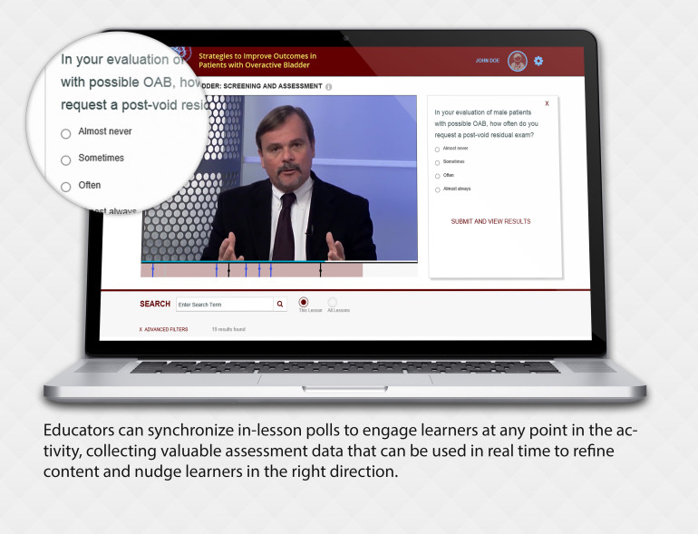Select Sometimes in the magnified circle
The width and height of the screenshot is (698, 534).
pyautogui.click(x=66, y=160)
